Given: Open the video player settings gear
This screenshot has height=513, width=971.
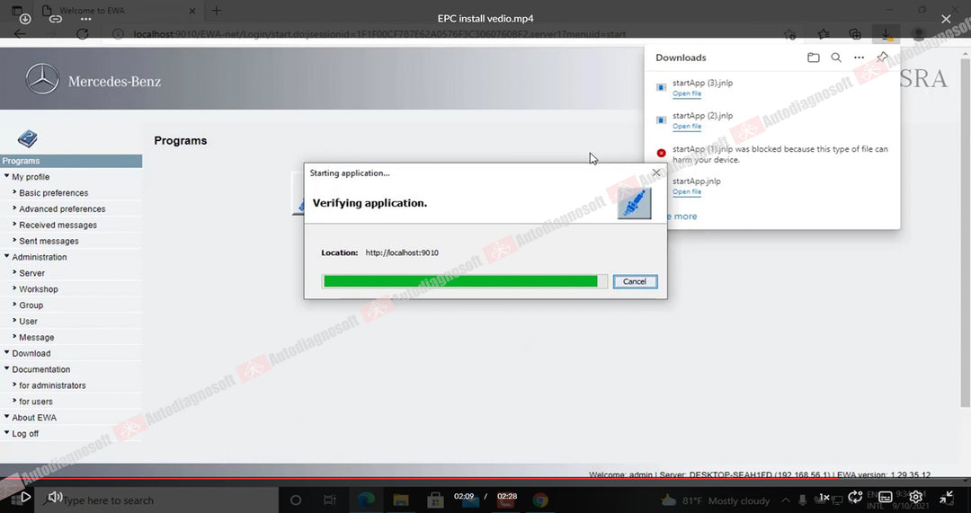Looking at the screenshot, I should point(915,496).
